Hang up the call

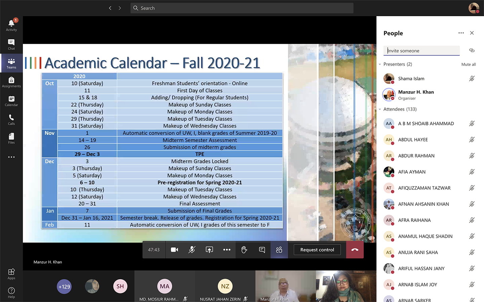point(355,250)
